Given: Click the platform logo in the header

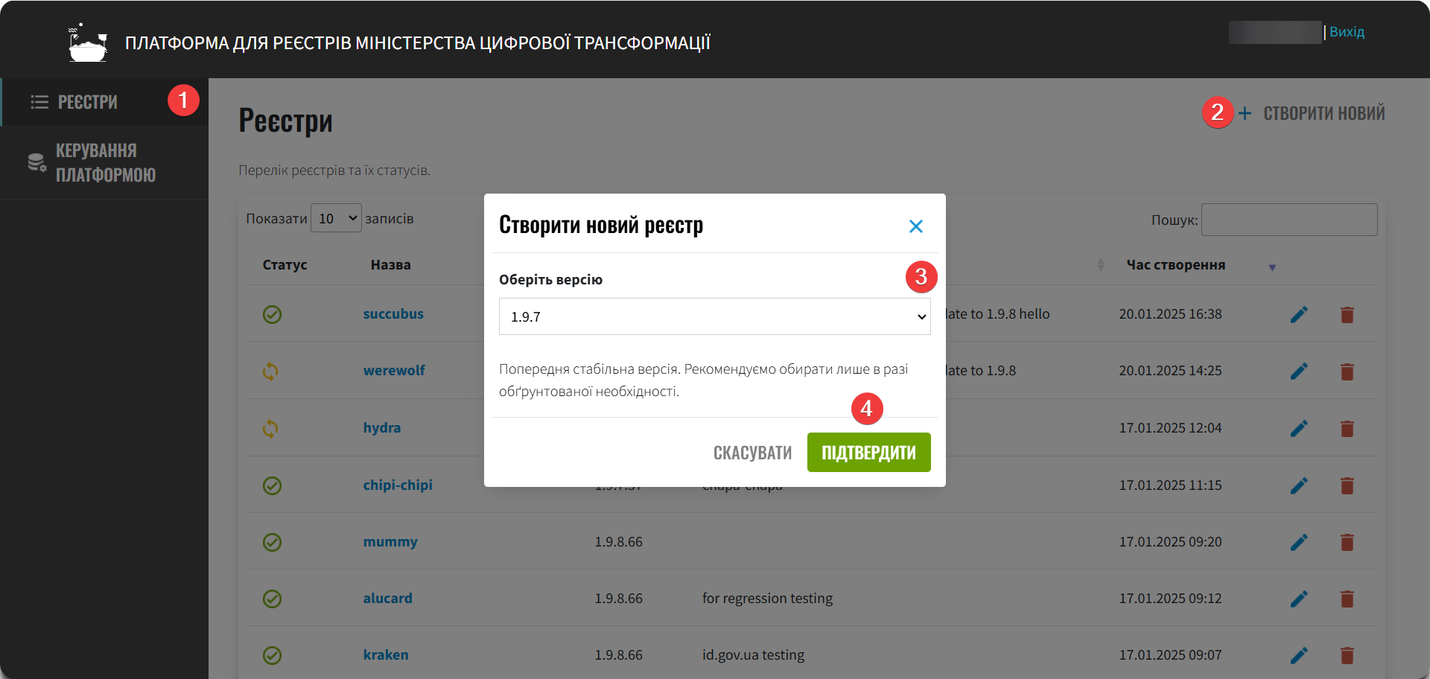Looking at the screenshot, I should pyautogui.click(x=88, y=42).
